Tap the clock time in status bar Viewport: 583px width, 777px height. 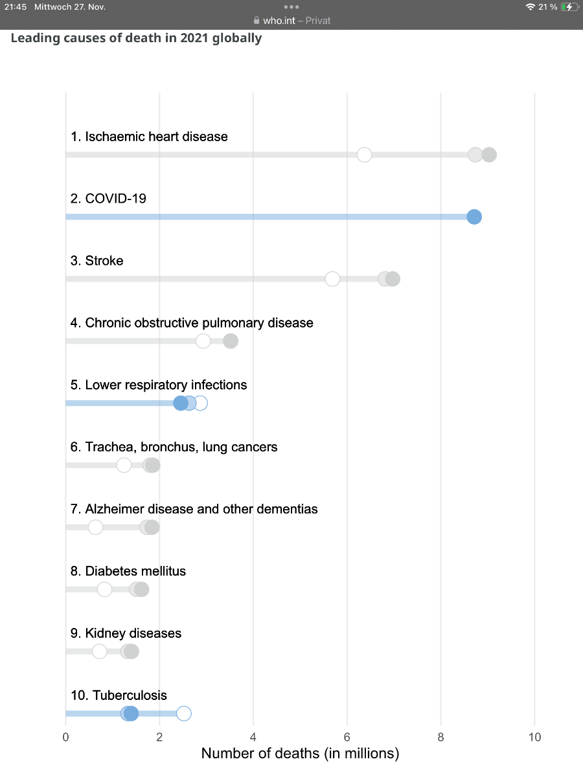pyautogui.click(x=14, y=6)
